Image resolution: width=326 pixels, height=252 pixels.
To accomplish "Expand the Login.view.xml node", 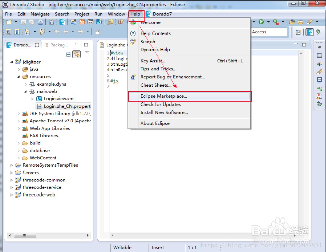I will coord(33,99).
